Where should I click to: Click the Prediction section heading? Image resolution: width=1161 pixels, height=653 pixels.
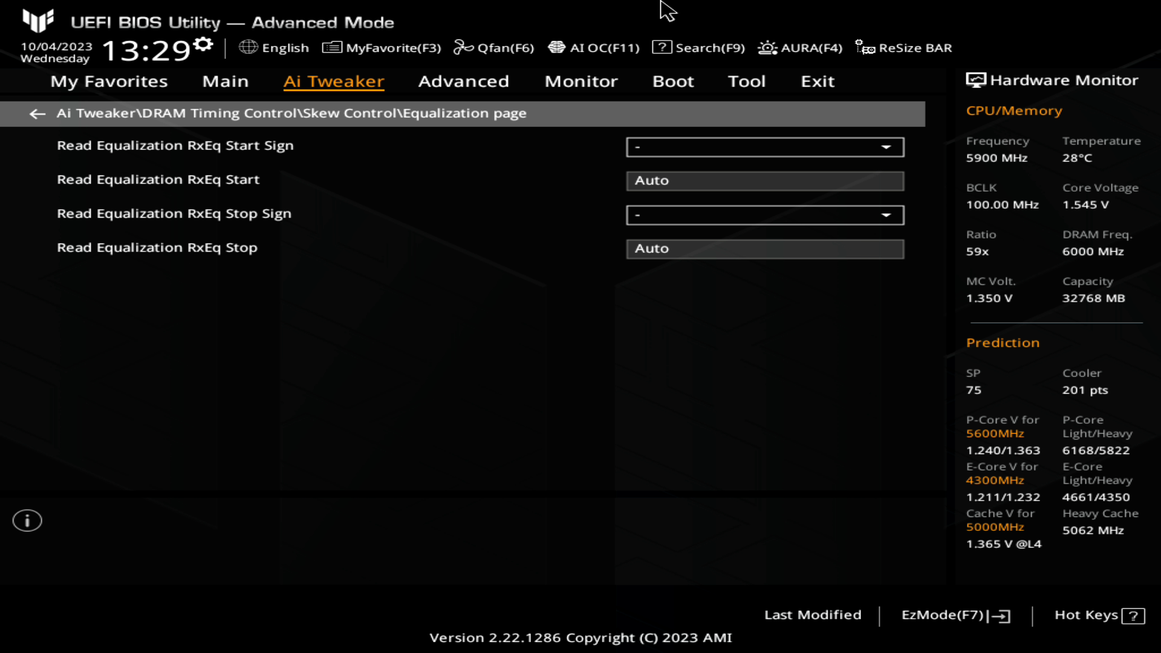pos(1003,343)
